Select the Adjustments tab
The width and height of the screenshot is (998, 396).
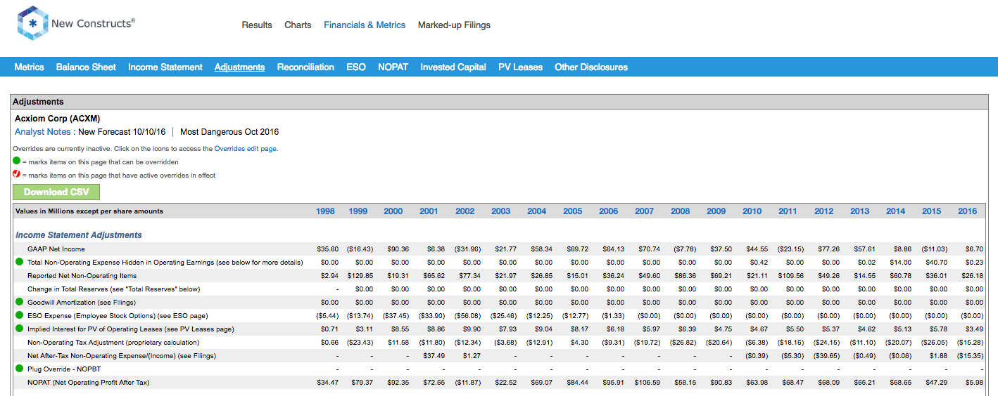click(x=240, y=67)
